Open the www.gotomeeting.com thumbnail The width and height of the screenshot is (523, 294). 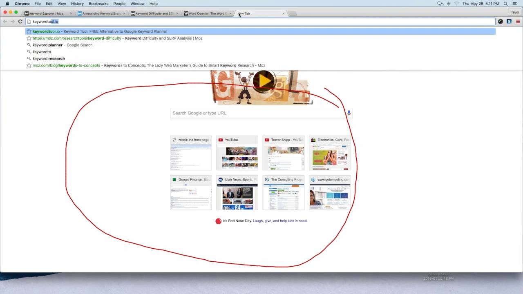pyautogui.click(x=330, y=192)
